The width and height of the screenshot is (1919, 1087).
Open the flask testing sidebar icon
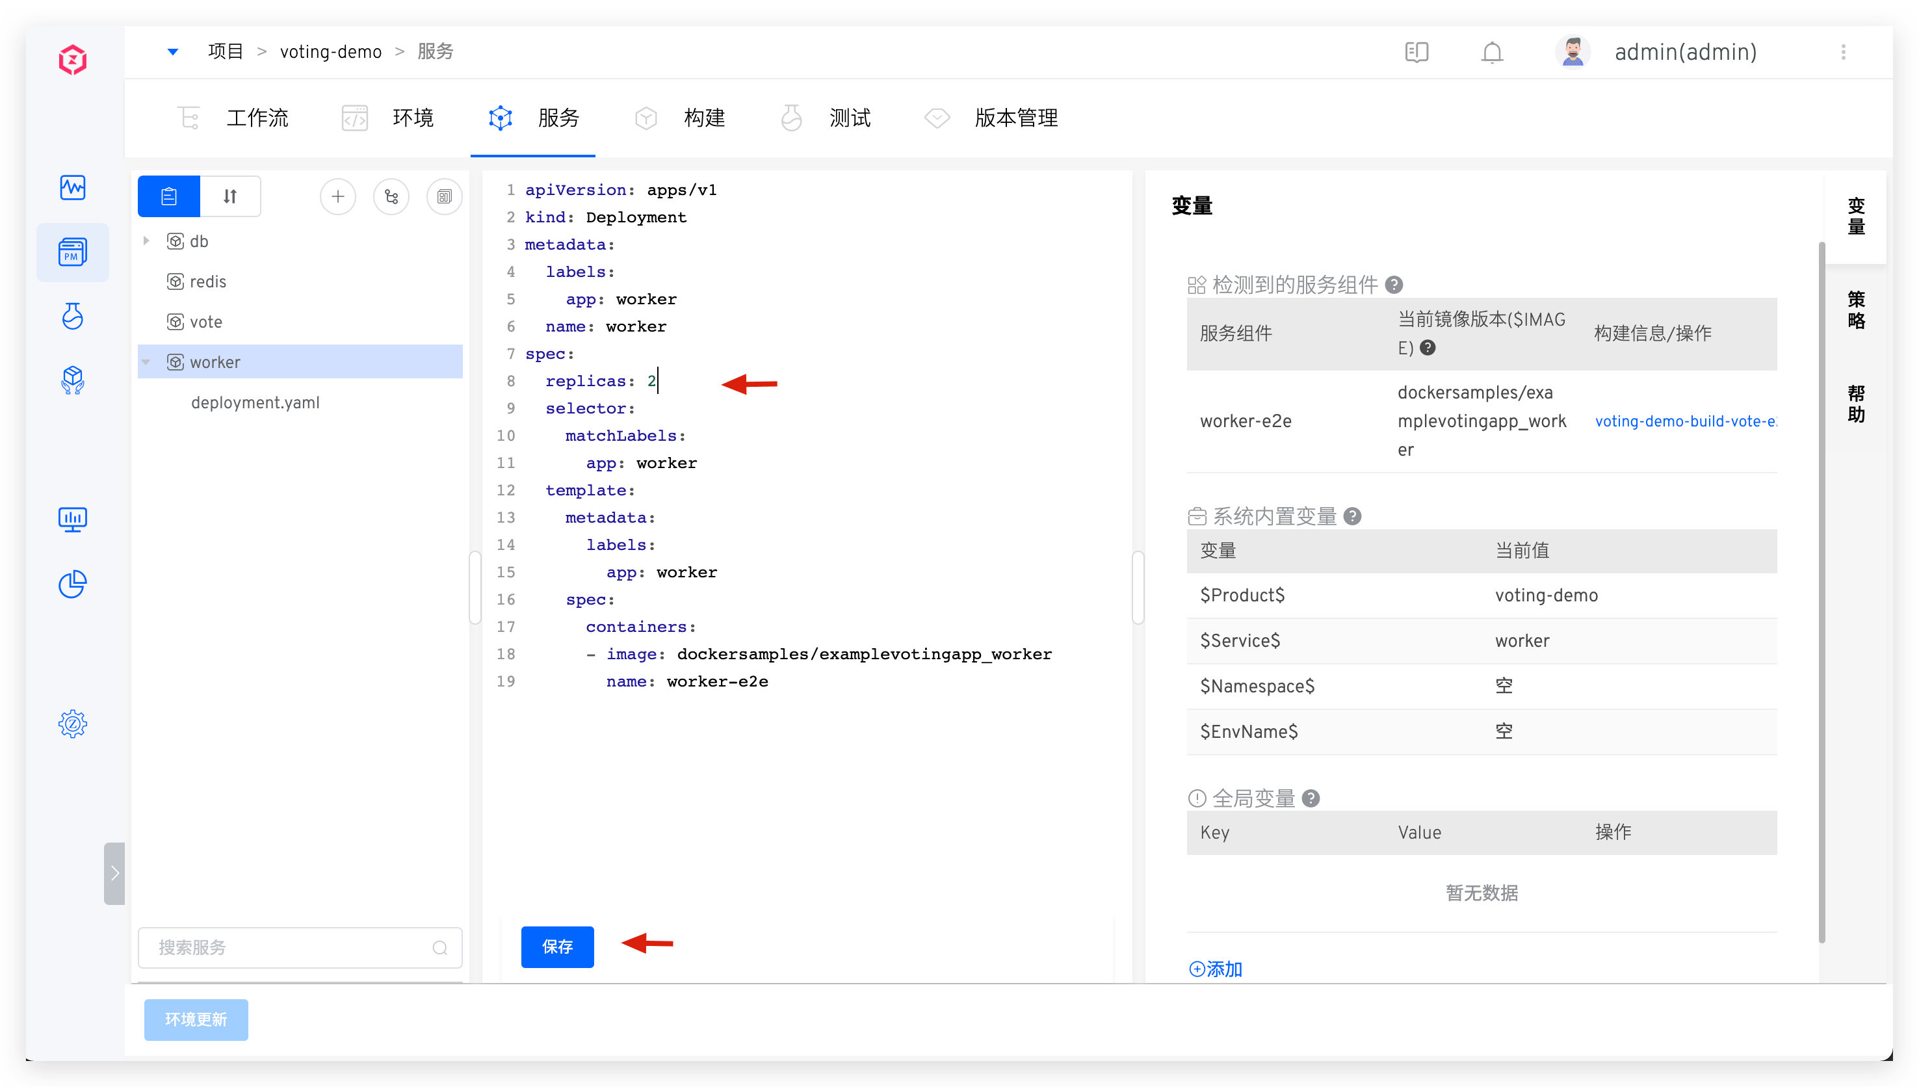72,316
